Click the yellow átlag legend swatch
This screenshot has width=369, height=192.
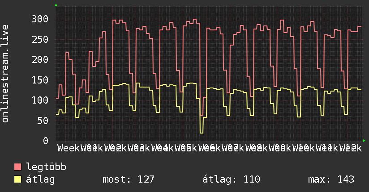pyautogui.click(x=17, y=179)
